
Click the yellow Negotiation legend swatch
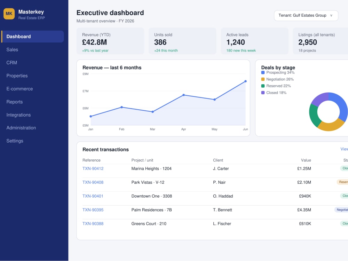[x=263, y=79]
